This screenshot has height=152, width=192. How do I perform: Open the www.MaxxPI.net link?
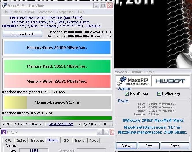click(61, 124)
